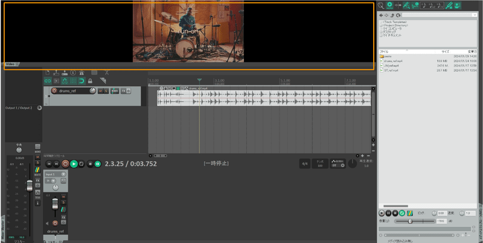Solo drums_ref track in track panel
The width and height of the screenshot is (483, 243).
tap(106, 91)
